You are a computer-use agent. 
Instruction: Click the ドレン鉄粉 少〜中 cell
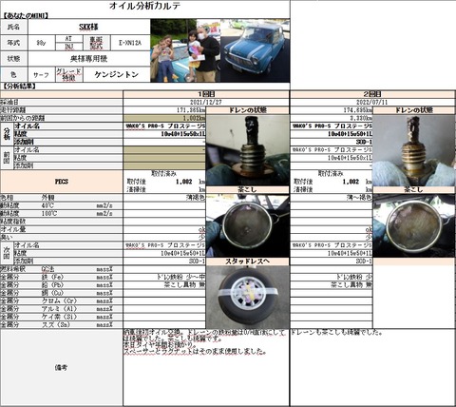164,277
